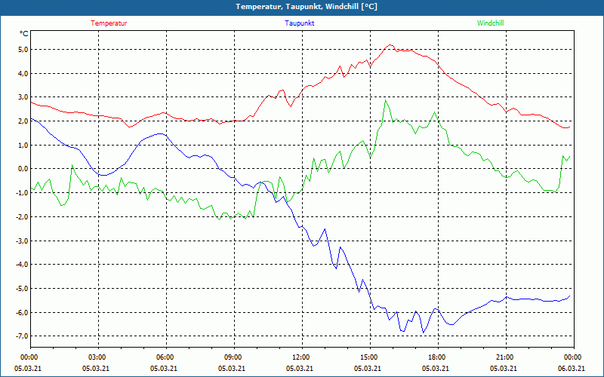Click the chart title 'Temperatur, Taupunkt, Windchill [°C]'
Image resolution: width=604 pixels, height=377 pixels.
coord(307,7)
